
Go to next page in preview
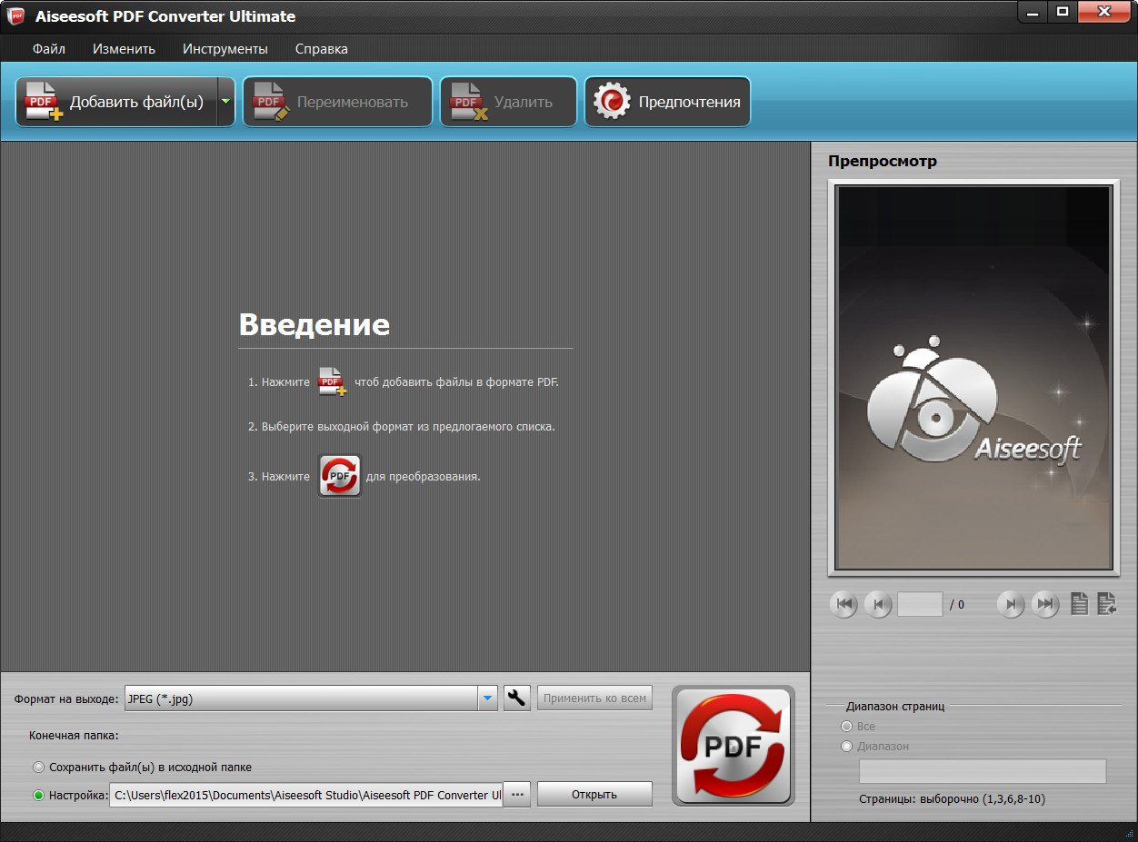click(1011, 604)
